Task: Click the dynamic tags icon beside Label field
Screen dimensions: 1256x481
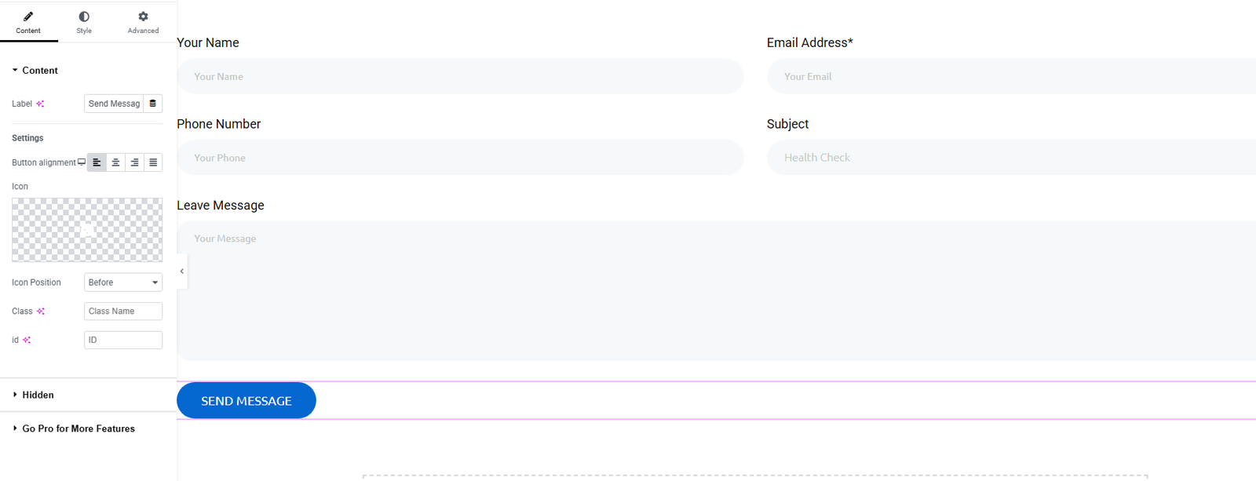Action: tap(153, 104)
